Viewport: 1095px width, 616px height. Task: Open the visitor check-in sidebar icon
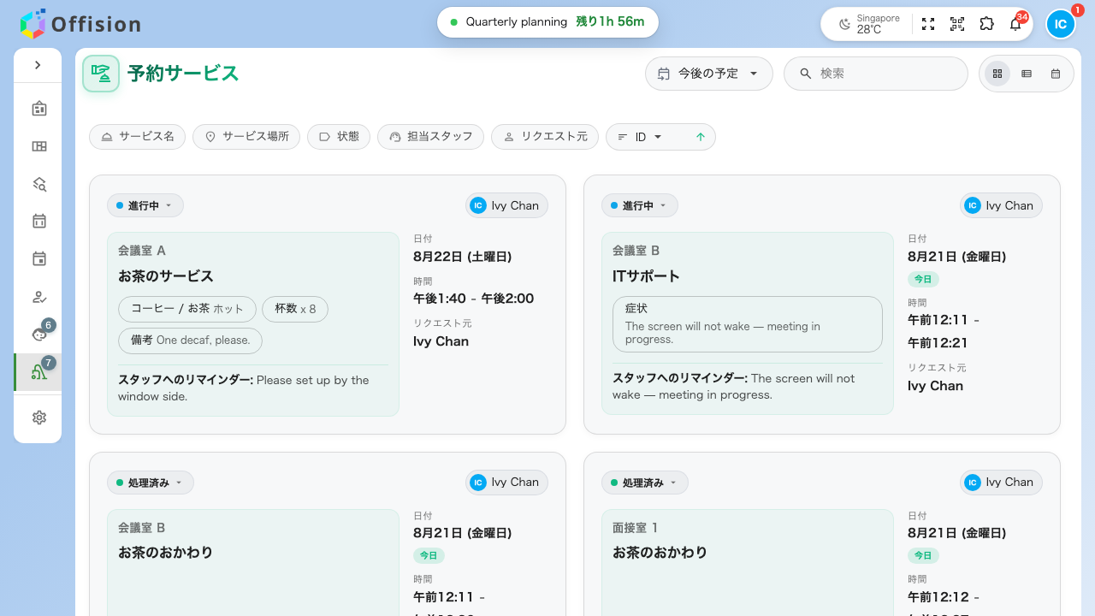coord(38,297)
